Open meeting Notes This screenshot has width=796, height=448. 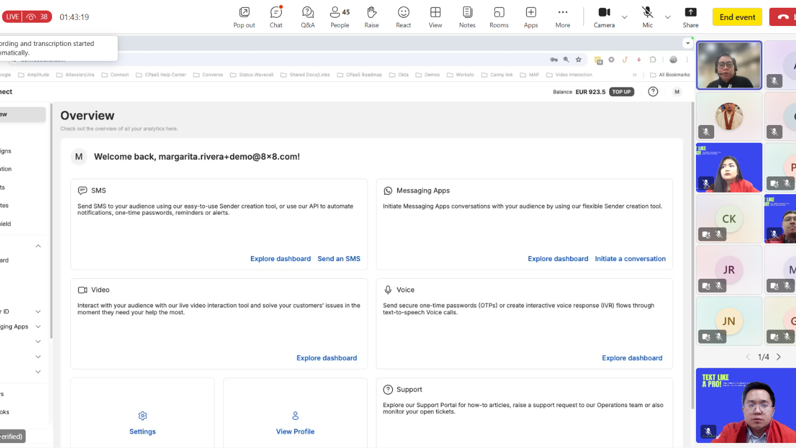point(467,17)
